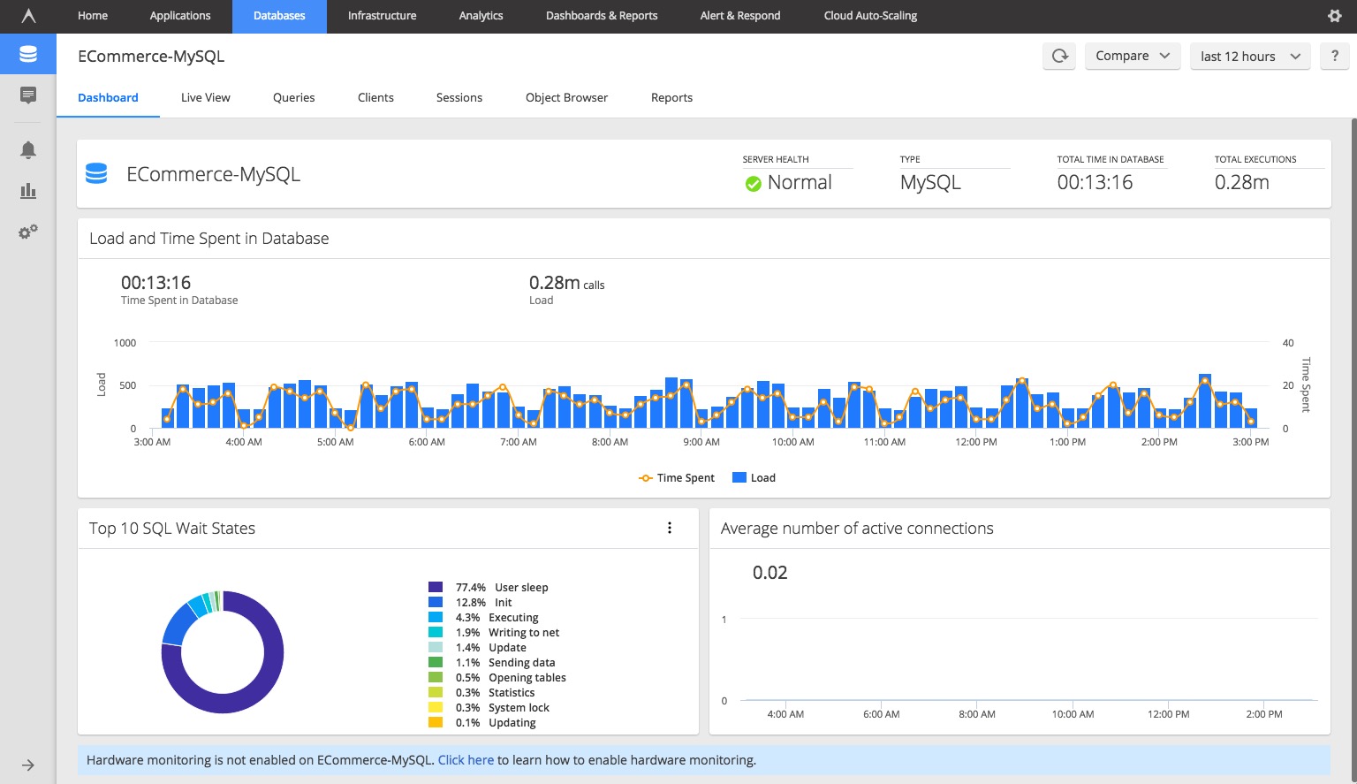Click the Statistics color swatch
The height and width of the screenshot is (784, 1357).
pyautogui.click(x=436, y=693)
